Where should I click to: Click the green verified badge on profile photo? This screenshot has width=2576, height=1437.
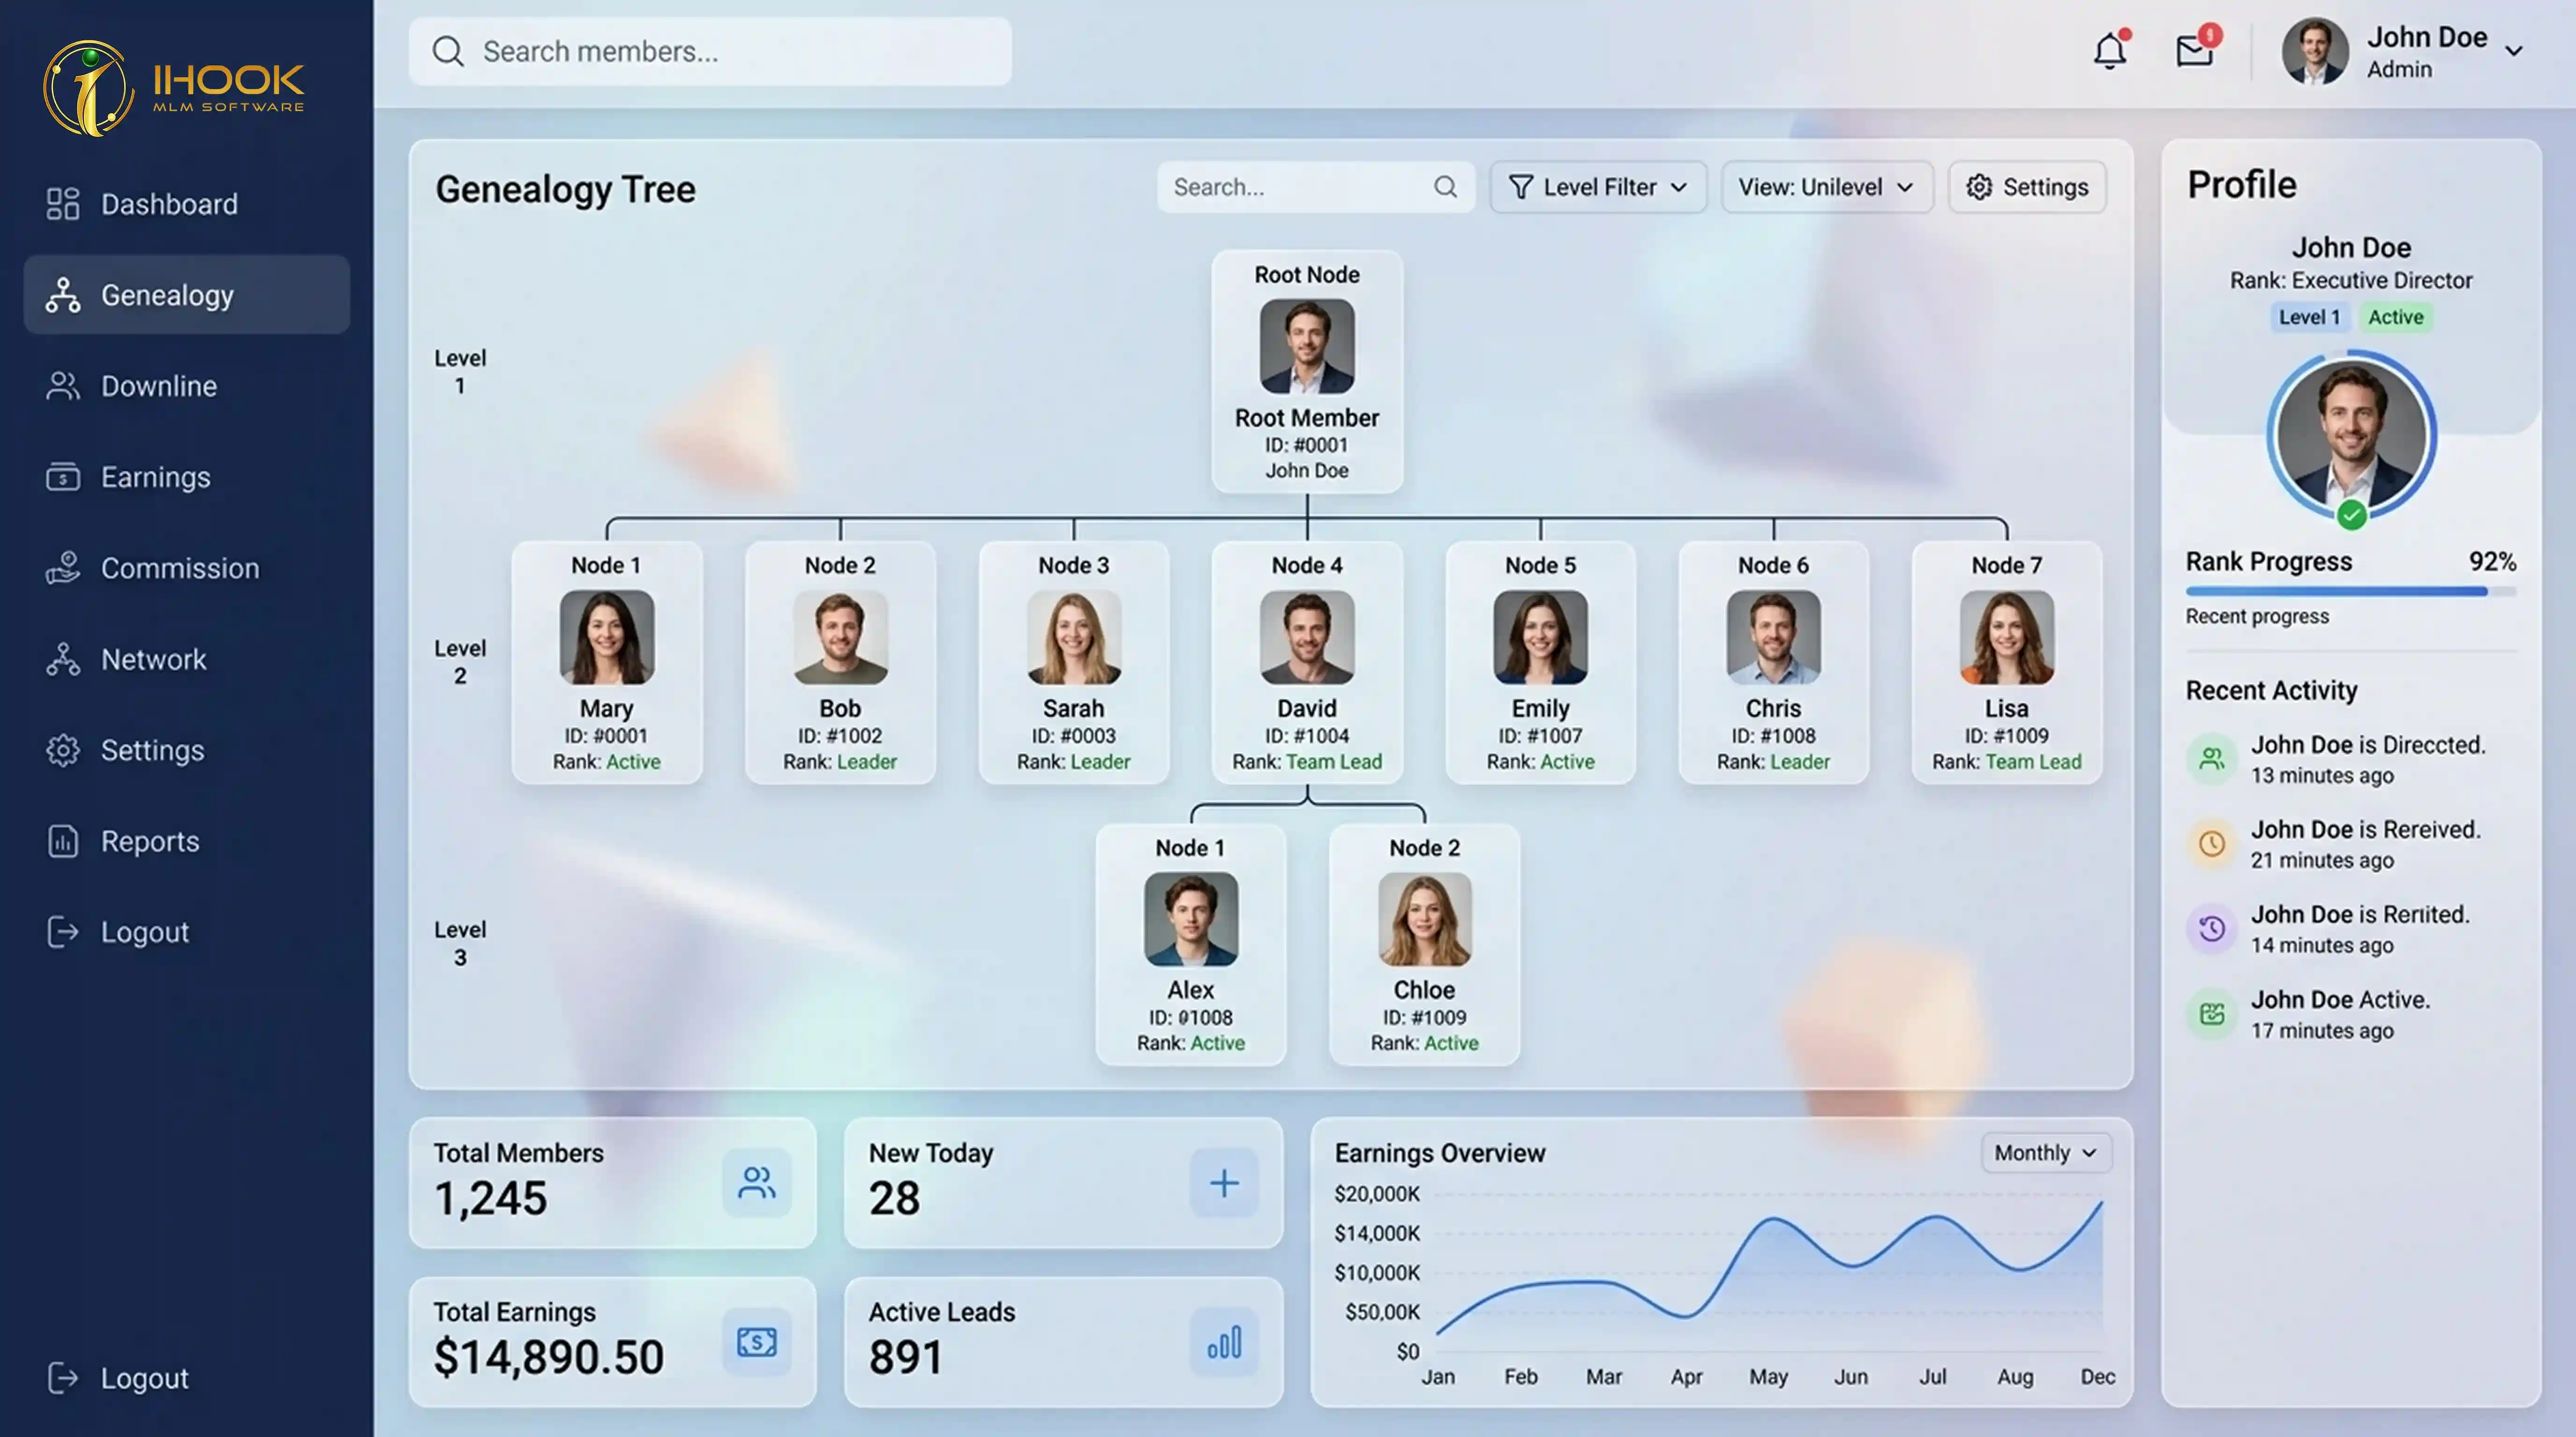(x=2352, y=515)
